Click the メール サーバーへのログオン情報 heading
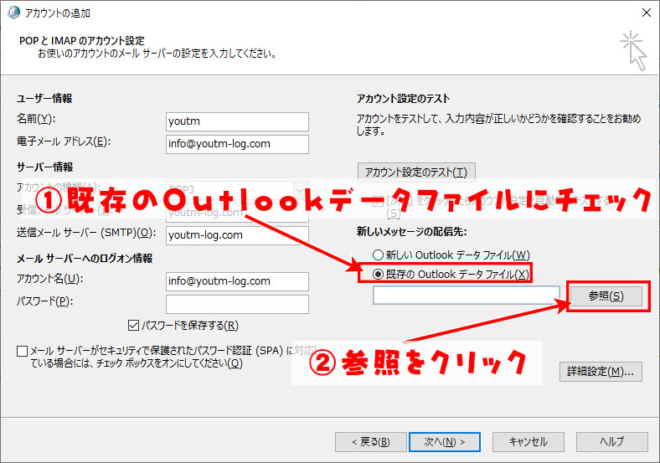Viewport: 660px width, 463px height. click(85, 258)
